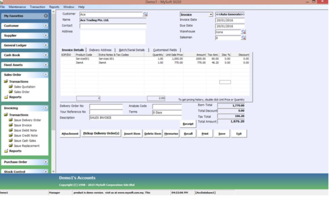Viewport: 330px width, 197px height.
Task: Open Reports folder under Invoicing
Action: 13,151
